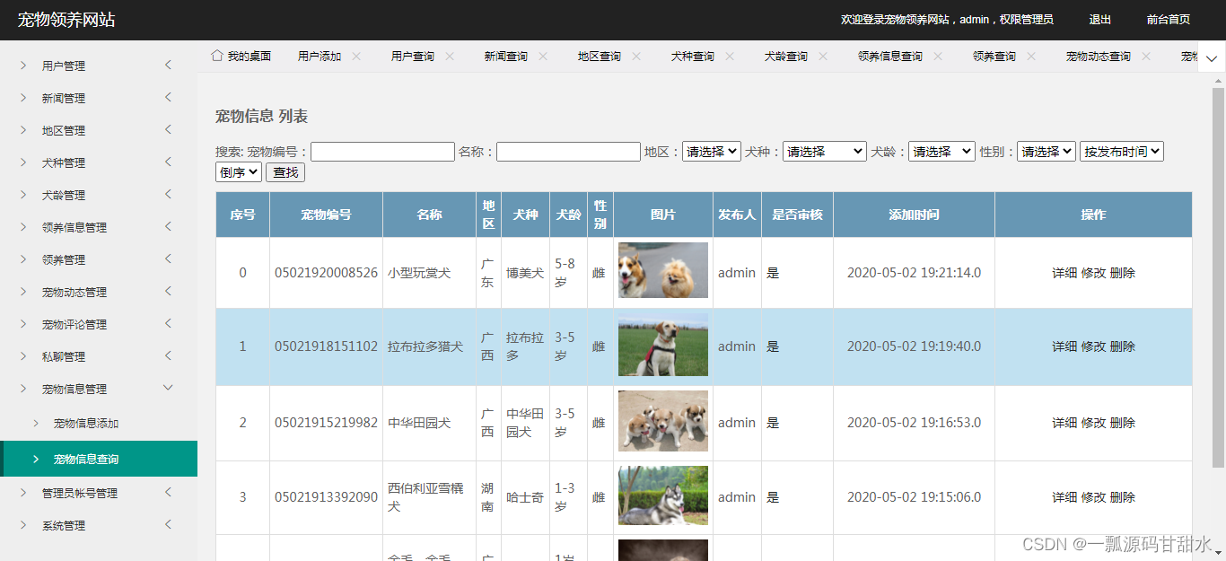Image resolution: width=1226 pixels, height=561 pixels.
Task: Switch to 领养信息查询 tab
Action: 890,56
